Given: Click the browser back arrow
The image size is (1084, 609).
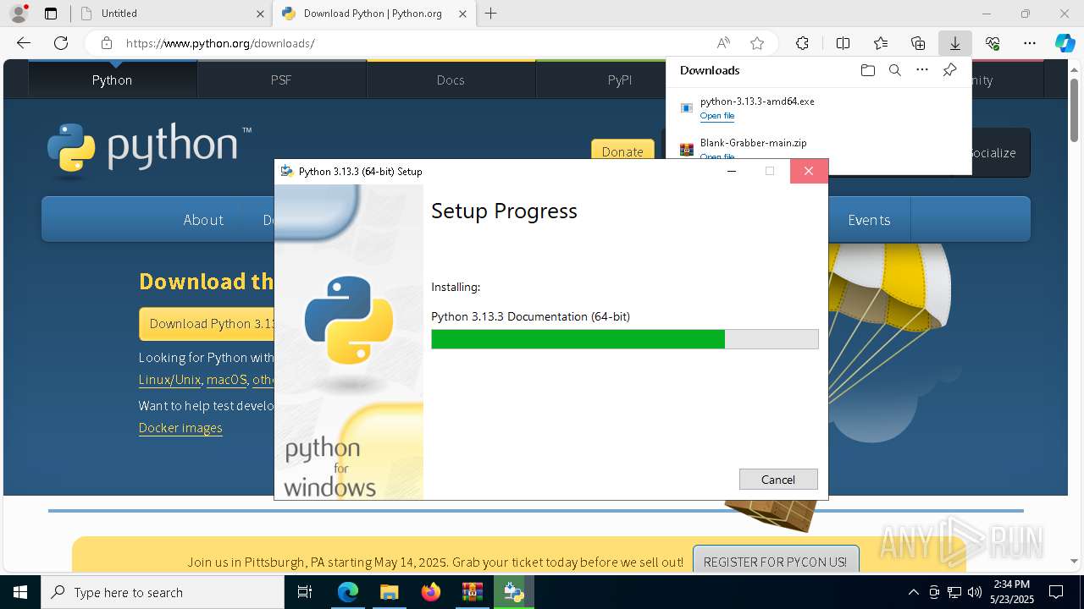Looking at the screenshot, I should (24, 43).
